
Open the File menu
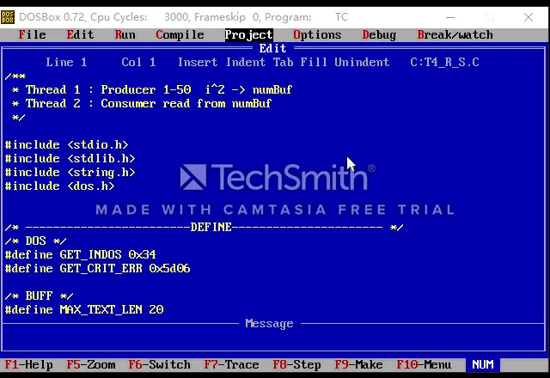point(32,34)
